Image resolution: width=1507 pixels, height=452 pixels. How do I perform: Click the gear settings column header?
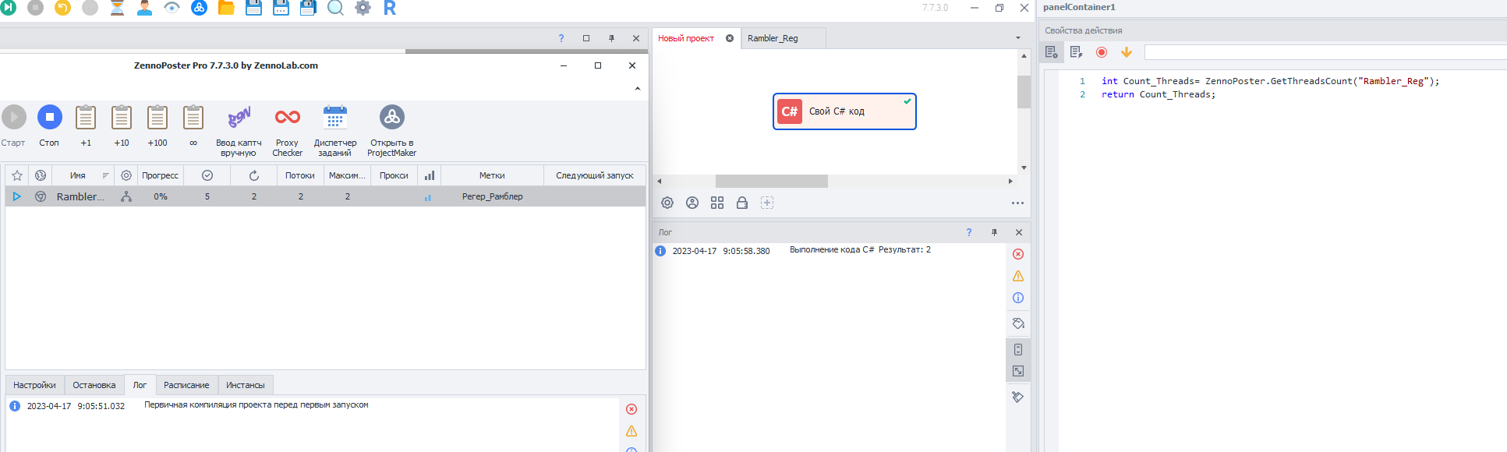[126, 175]
